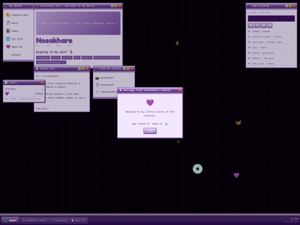Select the dublin tag
Screen dimensions: 300x225
[87, 58]
